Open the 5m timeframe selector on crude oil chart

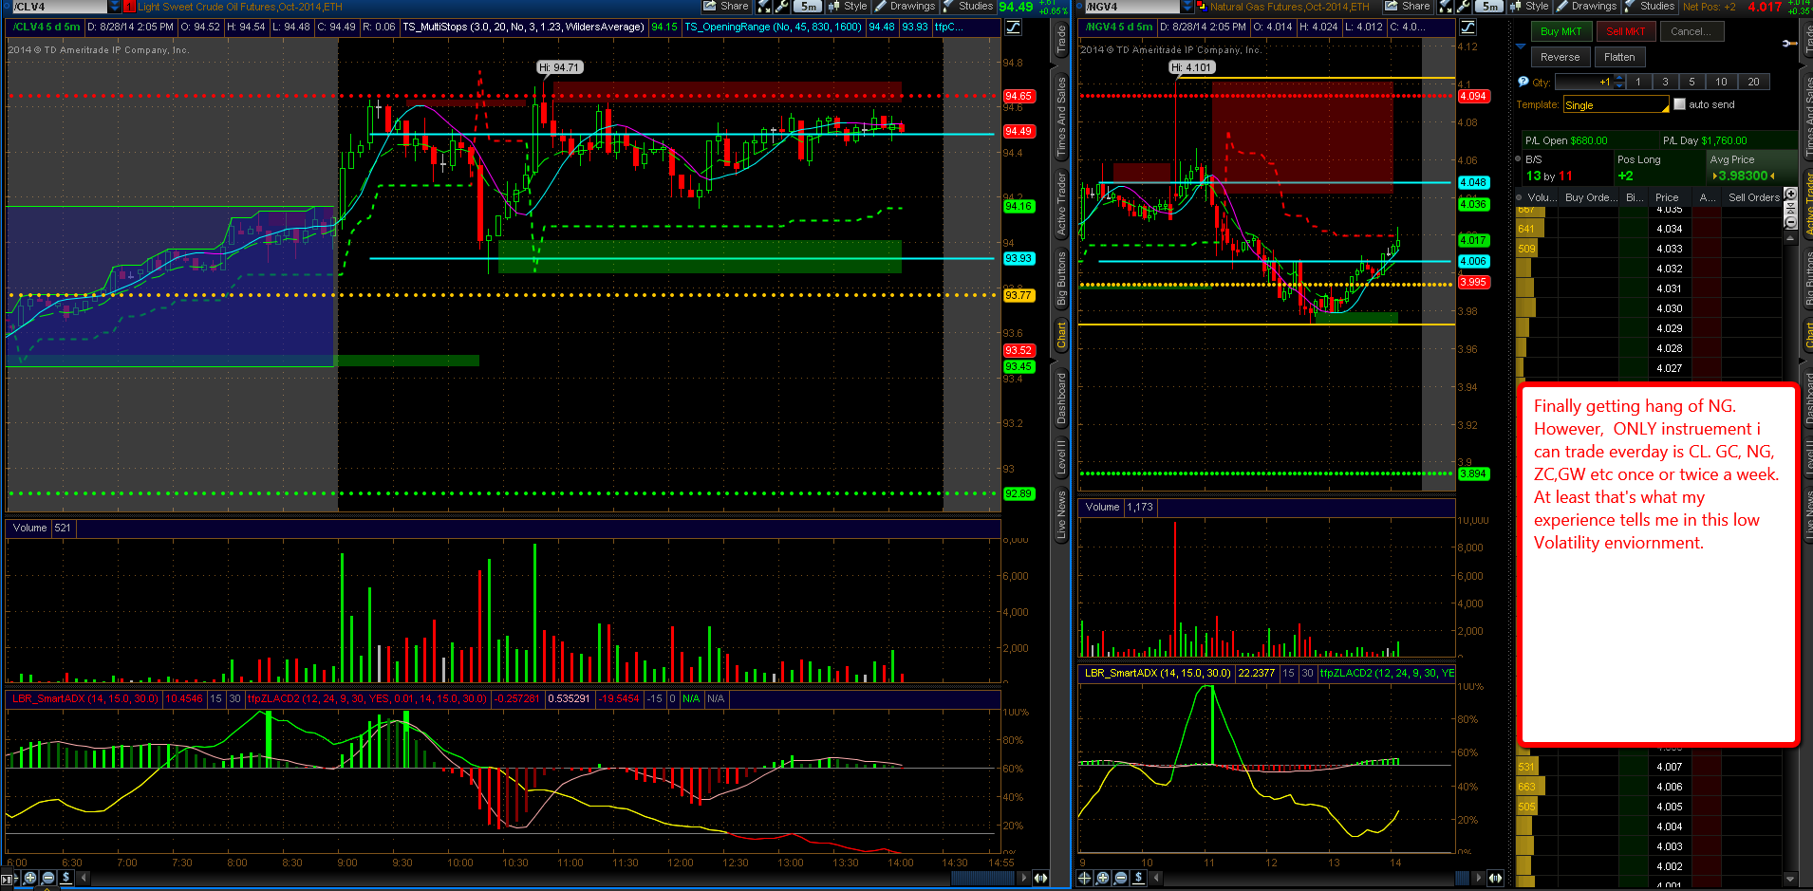click(x=807, y=6)
